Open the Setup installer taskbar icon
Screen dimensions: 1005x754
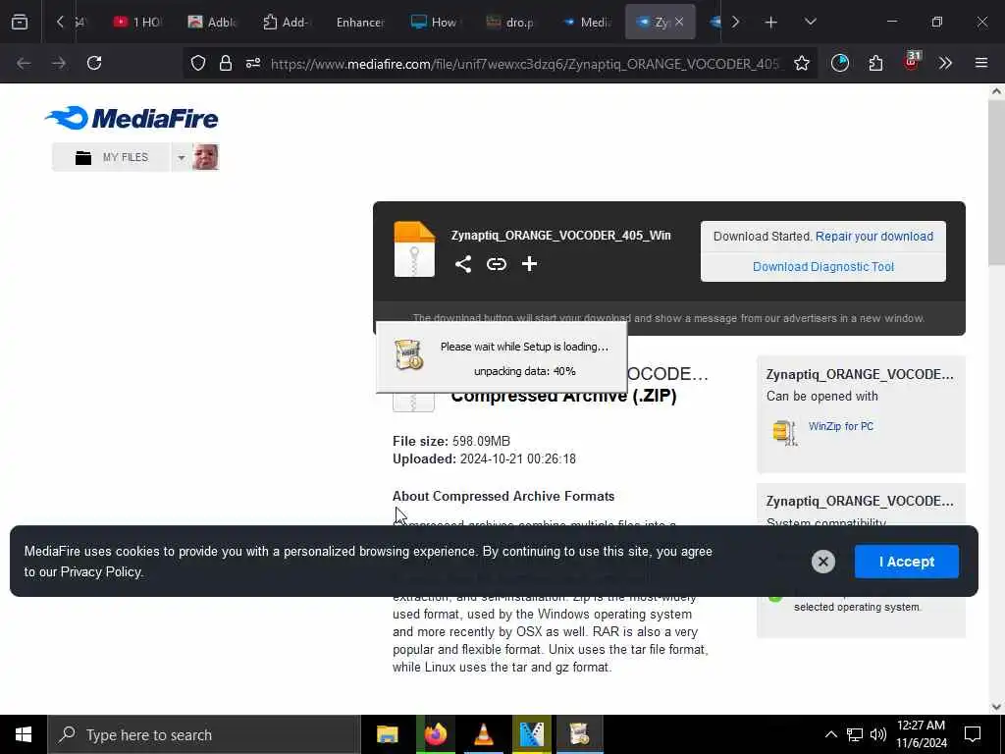click(x=579, y=734)
